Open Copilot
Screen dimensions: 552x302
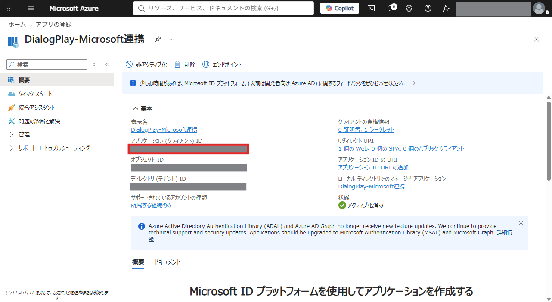coord(340,8)
